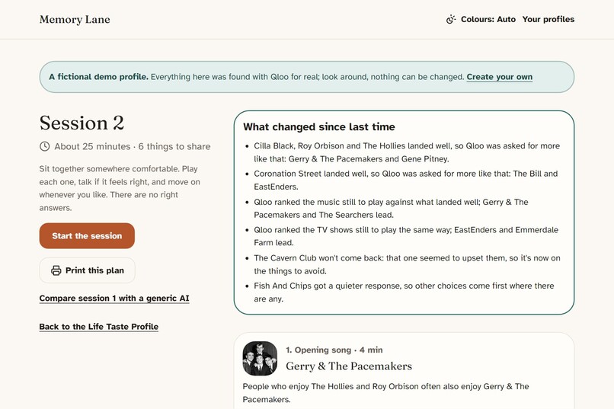The image size is (614, 409).
Task: Toggle the Colours: Auto theme button
Action: tap(481, 19)
